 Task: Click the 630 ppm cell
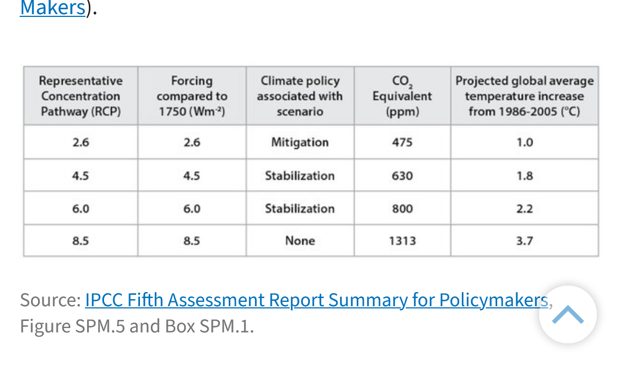pos(402,175)
